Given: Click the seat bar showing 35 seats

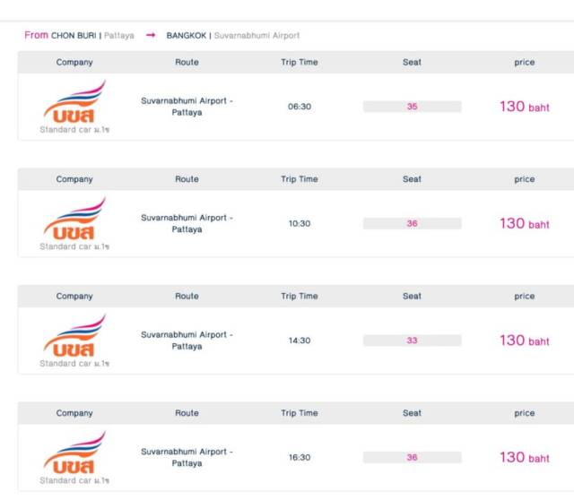Looking at the screenshot, I should point(413,107).
